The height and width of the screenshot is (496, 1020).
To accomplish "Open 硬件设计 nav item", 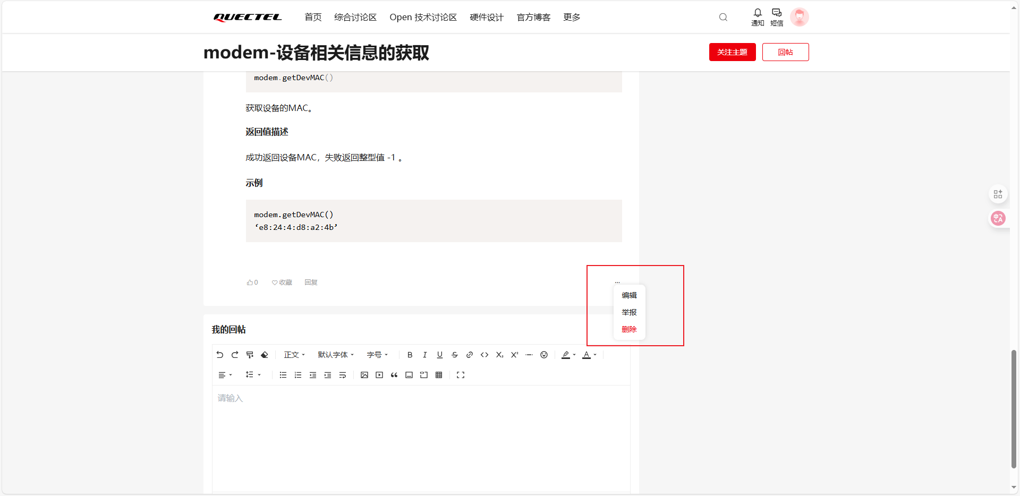I will click(x=487, y=17).
